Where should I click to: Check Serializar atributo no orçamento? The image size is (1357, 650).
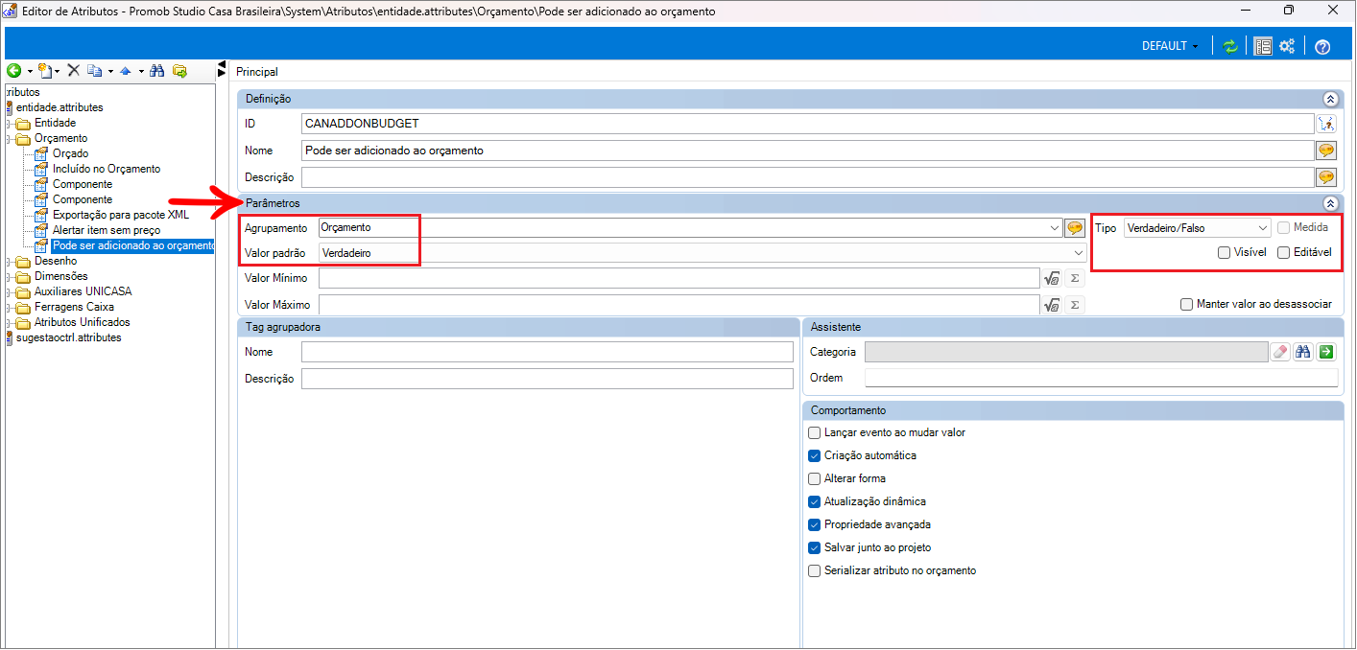point(815,570)
